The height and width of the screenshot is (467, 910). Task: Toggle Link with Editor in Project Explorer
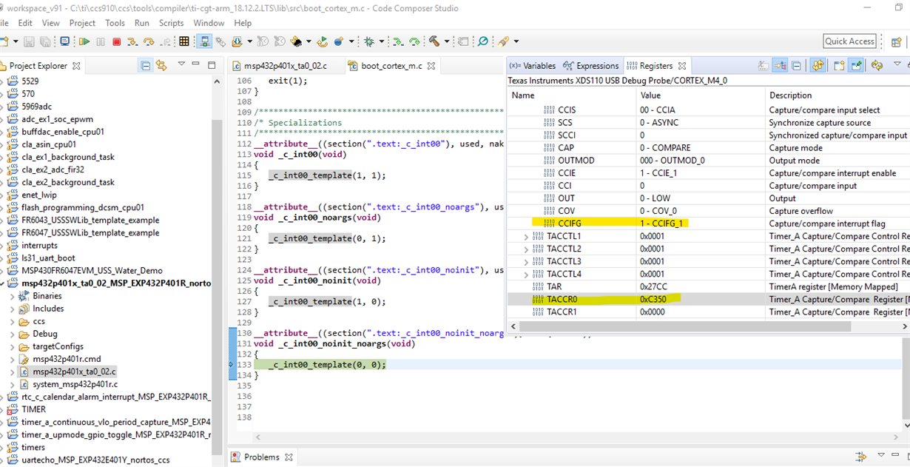161,66
